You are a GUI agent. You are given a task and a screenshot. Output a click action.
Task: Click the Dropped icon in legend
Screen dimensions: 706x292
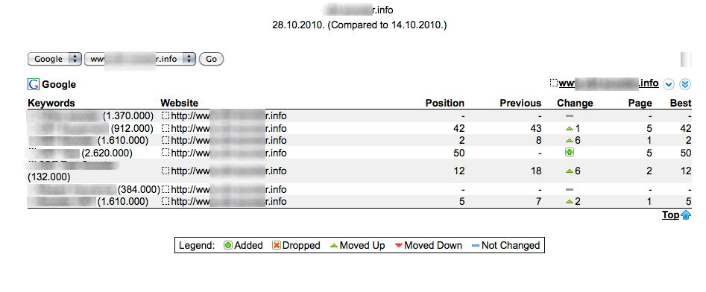click(277, 246)
